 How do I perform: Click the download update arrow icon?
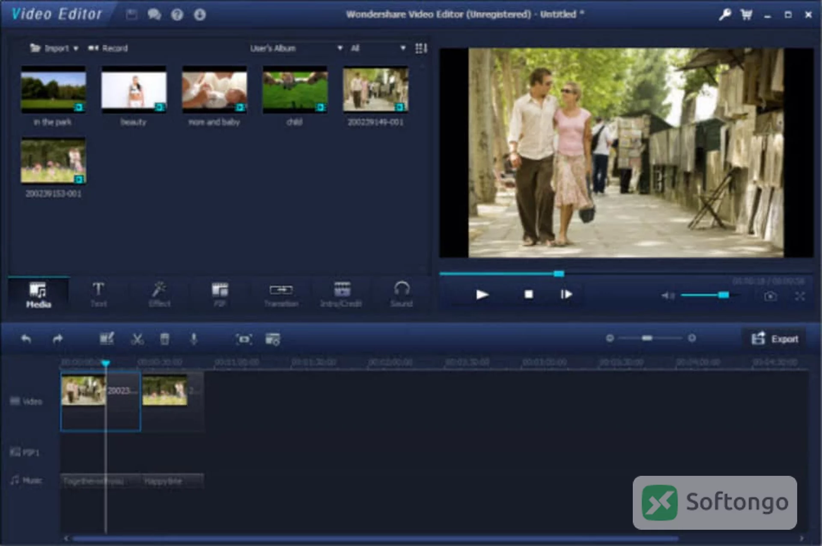point(200,15)
